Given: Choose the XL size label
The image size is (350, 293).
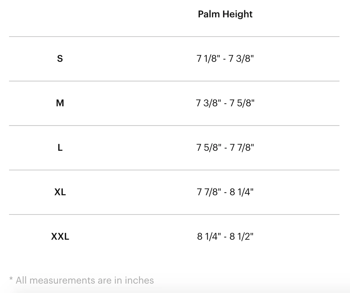Looking at the screenshot, I should [60, 192].
